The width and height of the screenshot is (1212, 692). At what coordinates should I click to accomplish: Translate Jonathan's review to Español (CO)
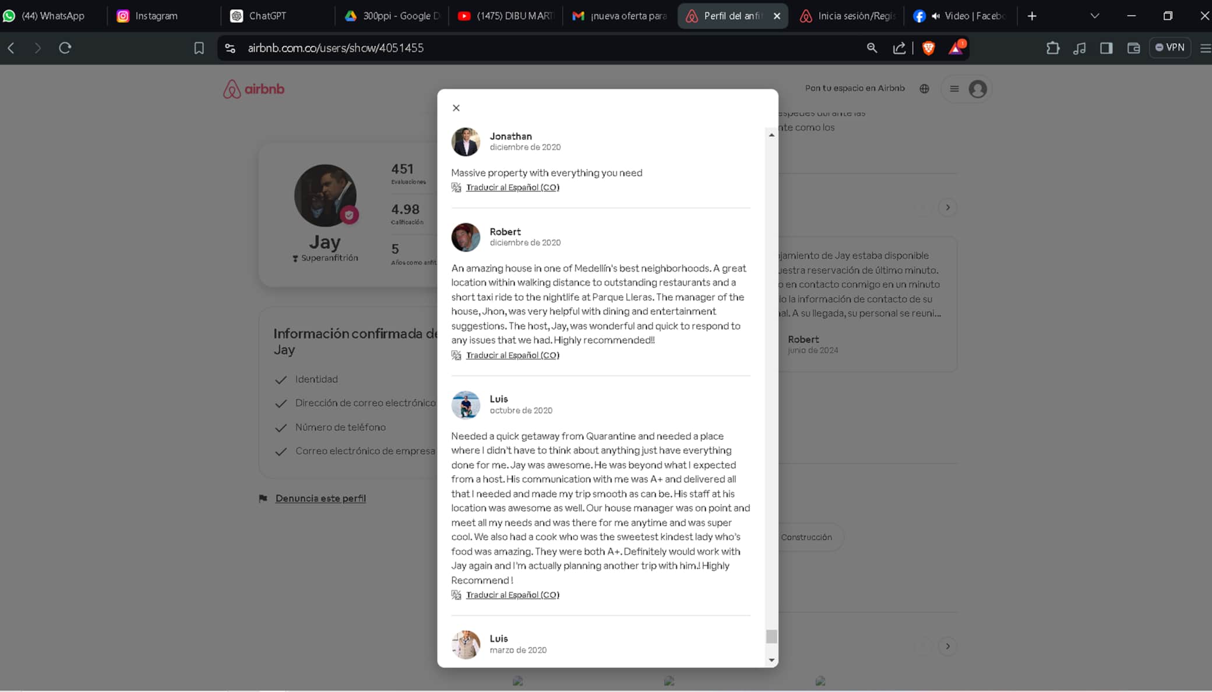(512, 187)
